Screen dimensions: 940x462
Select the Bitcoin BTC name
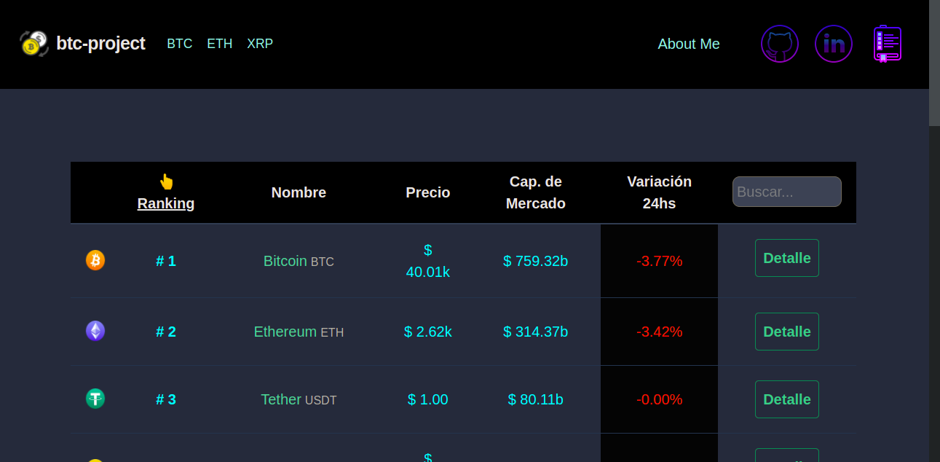click(299, 261)
